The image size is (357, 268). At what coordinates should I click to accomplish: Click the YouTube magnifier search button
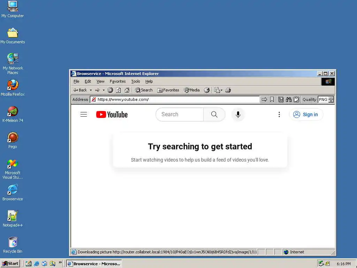click(x=214, y=114)
